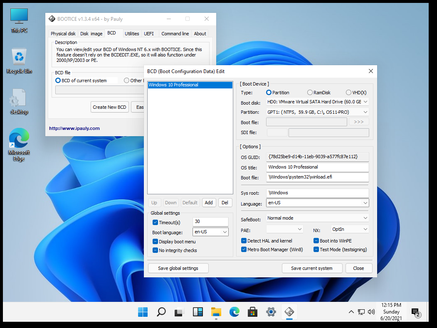
Task: Open File Explorer from taskbar
Action: tap(216, 312)
